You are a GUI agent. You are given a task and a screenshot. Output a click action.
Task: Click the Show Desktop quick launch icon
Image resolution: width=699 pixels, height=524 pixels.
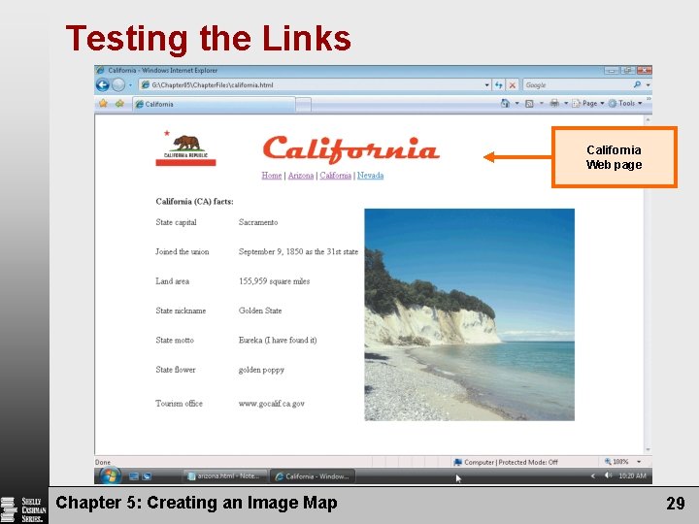[x=133, y=476]
